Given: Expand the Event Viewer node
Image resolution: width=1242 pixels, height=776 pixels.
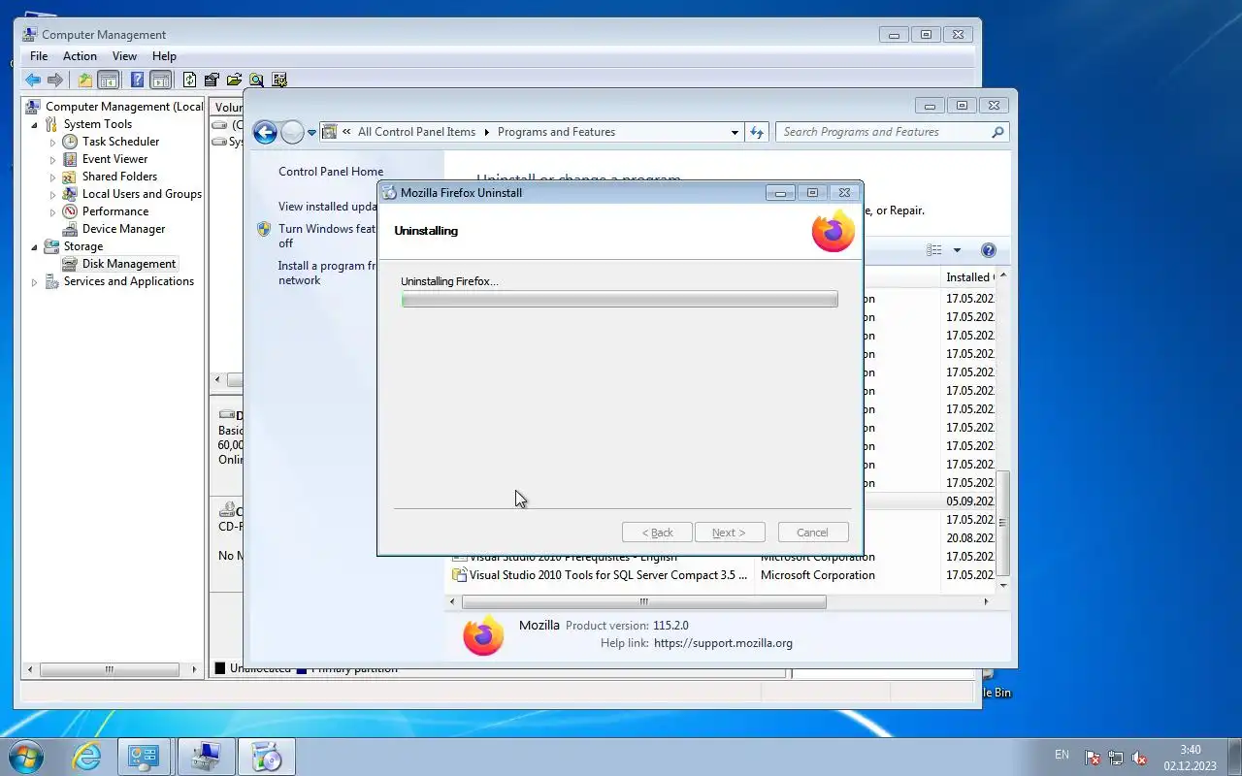Looking at the screenshot, I should click(53, 159).
